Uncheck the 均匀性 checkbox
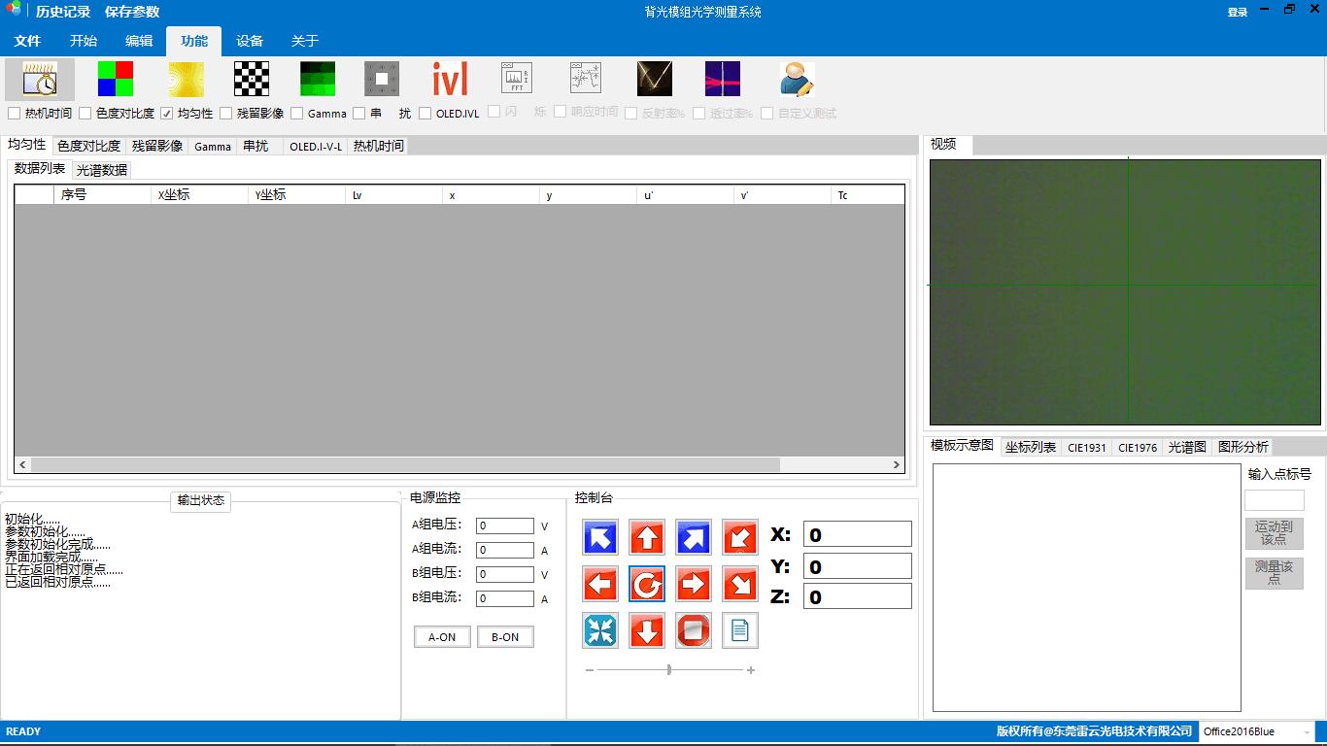Viewport: 1327px width, 746px height. (x=167, y=114)
